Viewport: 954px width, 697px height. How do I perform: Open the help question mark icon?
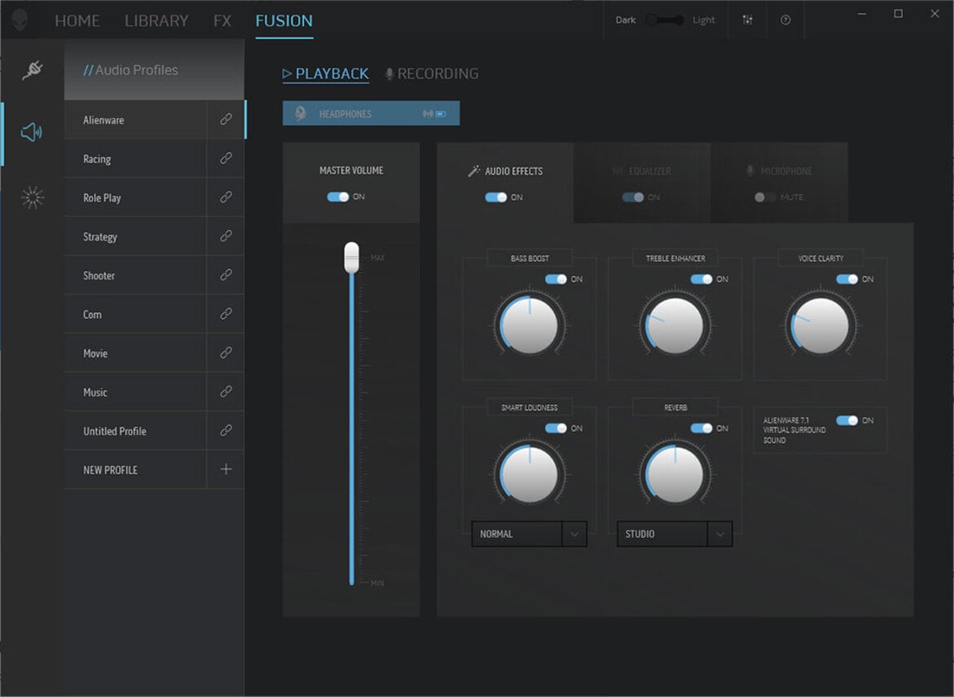pyautogui.click(x=785, y=20)
